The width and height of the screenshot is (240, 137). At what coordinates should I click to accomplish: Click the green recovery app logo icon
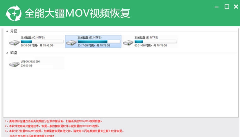(x=14, y=13)
